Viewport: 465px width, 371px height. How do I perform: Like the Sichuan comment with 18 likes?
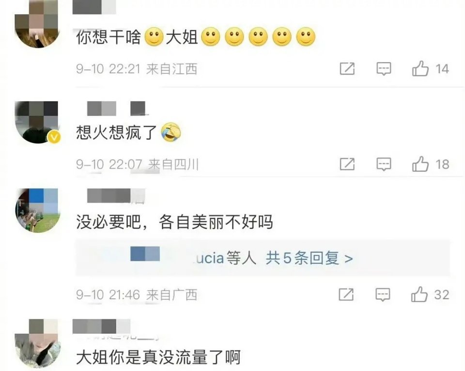pyautogui.click(x=420, y=164)
